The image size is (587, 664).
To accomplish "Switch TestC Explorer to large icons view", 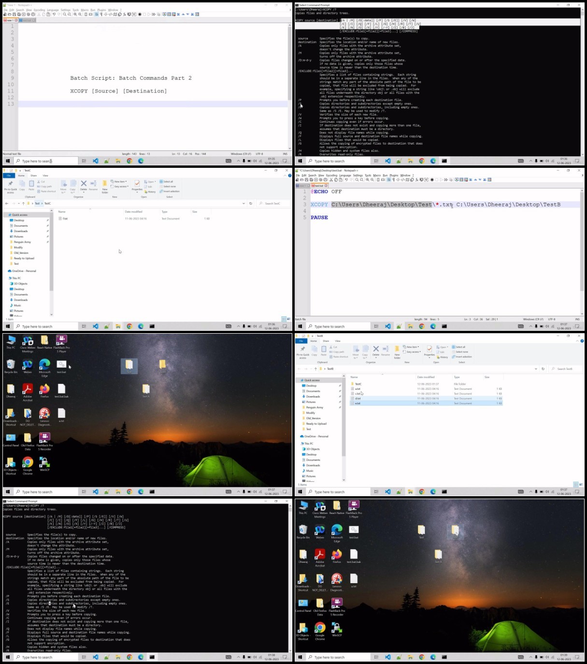I will [x=289, y=319].
